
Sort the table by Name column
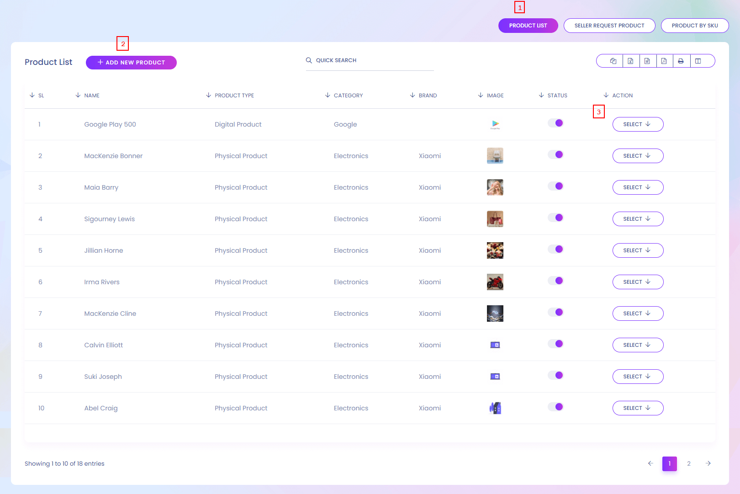click(91, 96)
